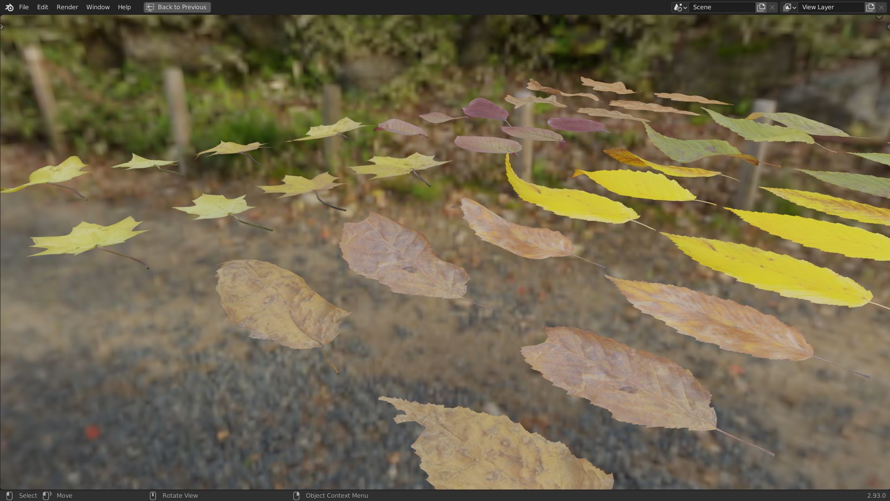This screenshot has height=501, width=890.
Task: Open the Window menu
Action: 98,7
